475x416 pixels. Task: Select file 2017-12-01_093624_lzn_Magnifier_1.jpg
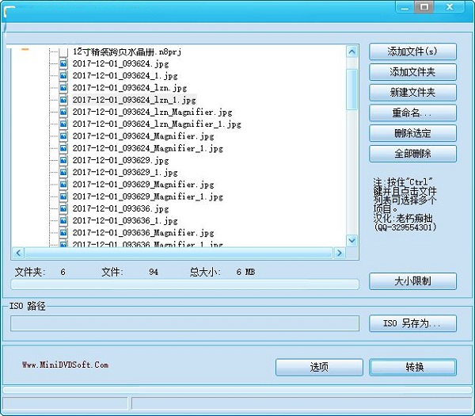(x=157, y=124)
